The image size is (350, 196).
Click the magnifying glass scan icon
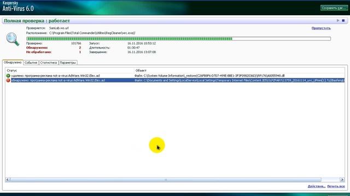(13, 39)
